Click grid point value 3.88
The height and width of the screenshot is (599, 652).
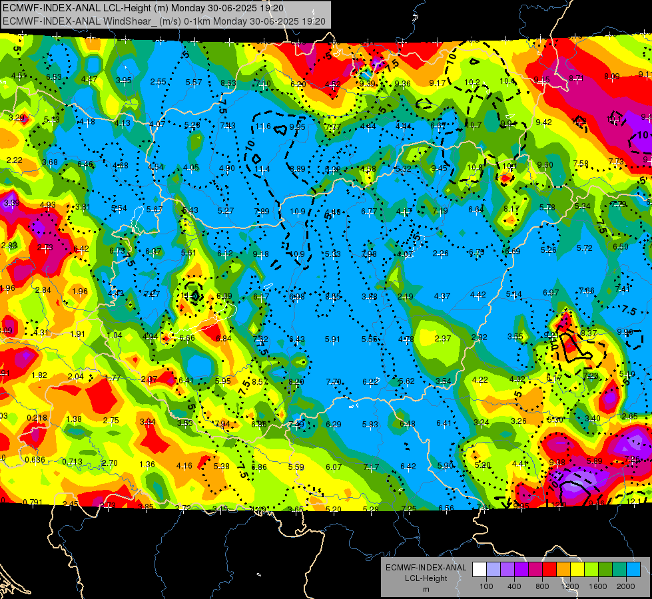[x=369, y=297]
